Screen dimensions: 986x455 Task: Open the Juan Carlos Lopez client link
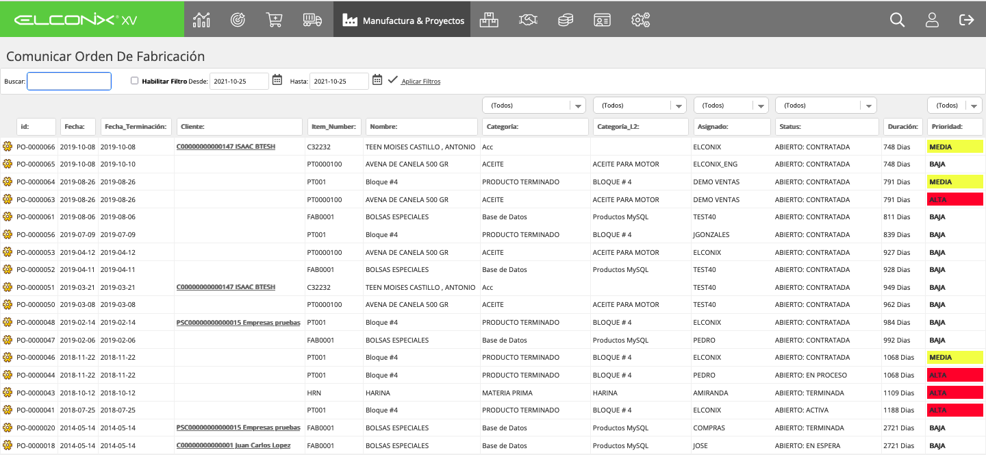pyautogui.click(x=233, y=445)
